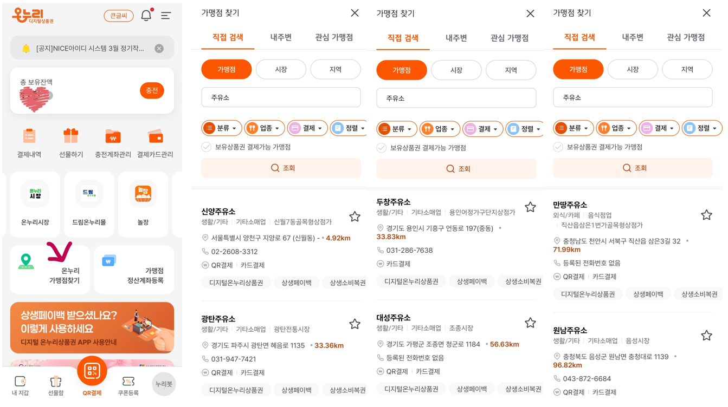Expand 분류 dropdown in second panel

point(397,129)
